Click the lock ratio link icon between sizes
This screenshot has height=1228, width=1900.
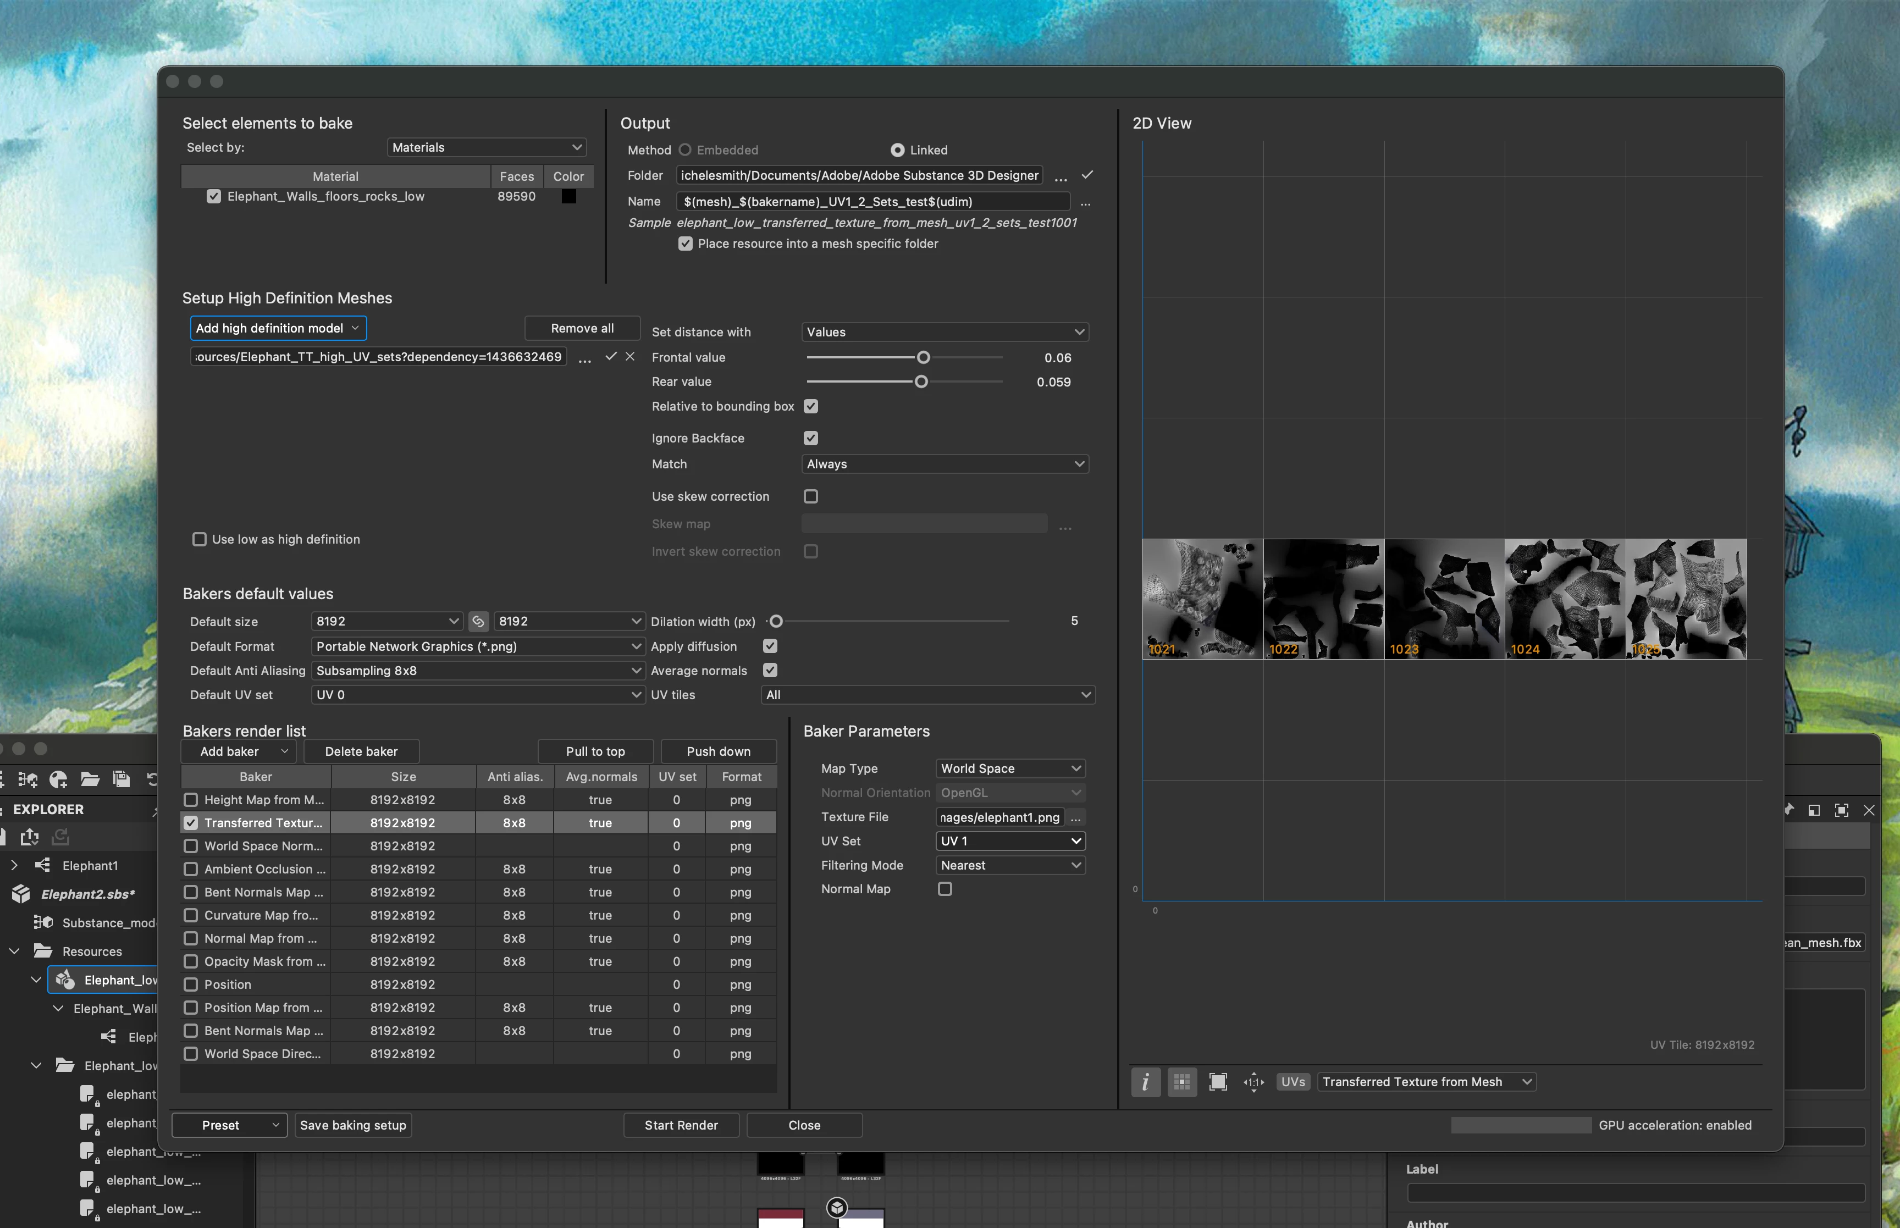pyautogui.click(x=478, y=621)
